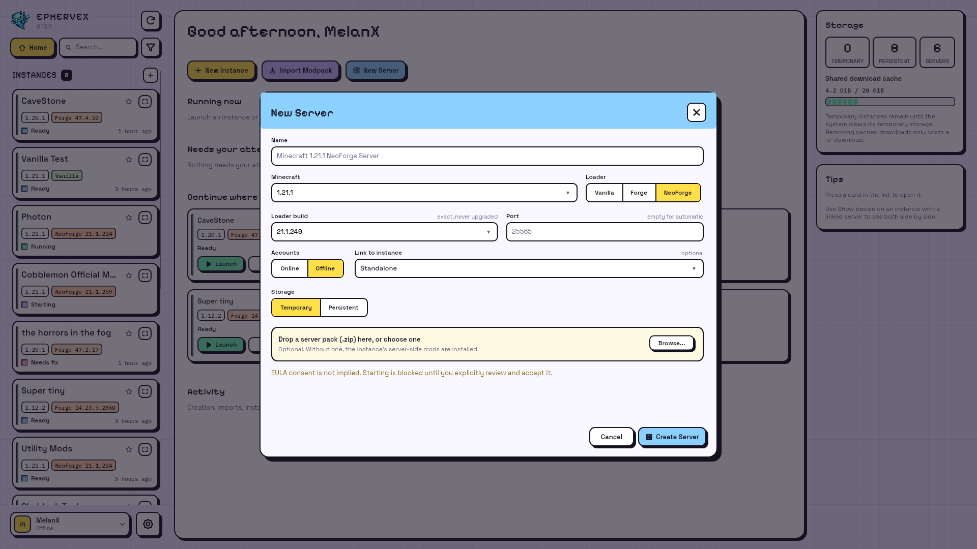Star the Utility Mods instance
Image resolution: width=977 pixels, height=549 pixels.
(x=129, y=449)
